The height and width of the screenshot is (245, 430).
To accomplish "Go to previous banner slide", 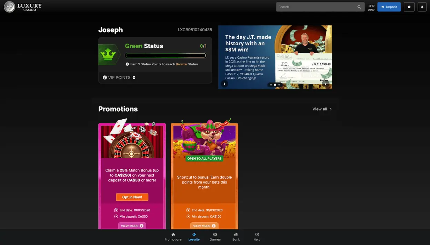I will [x=224, y=84].
